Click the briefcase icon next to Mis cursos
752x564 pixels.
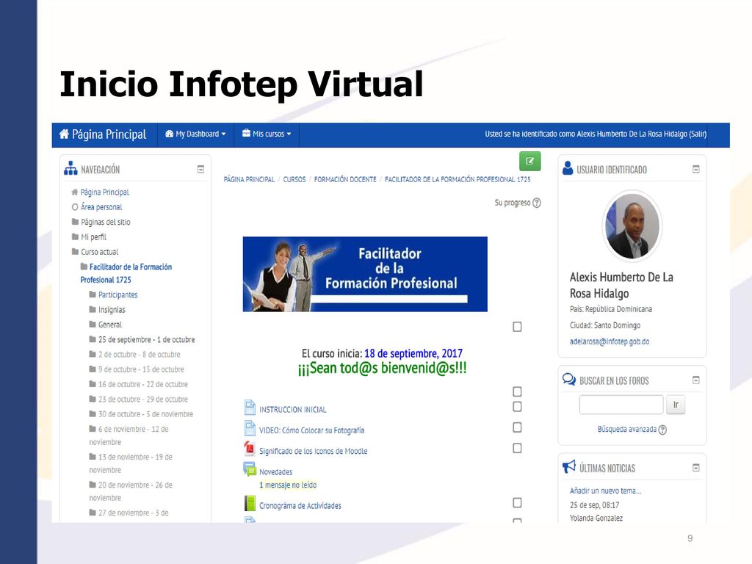(246, 133)
